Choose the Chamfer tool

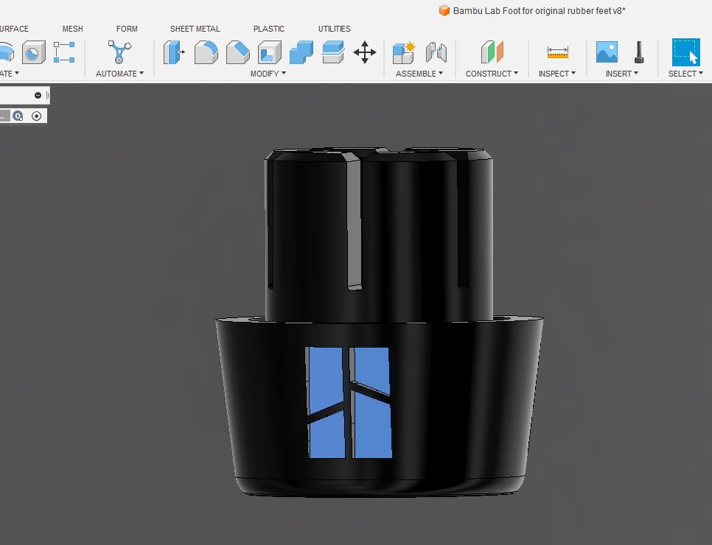click(237, 52)
